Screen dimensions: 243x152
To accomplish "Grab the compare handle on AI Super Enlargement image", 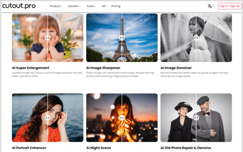I will point(47,38).
